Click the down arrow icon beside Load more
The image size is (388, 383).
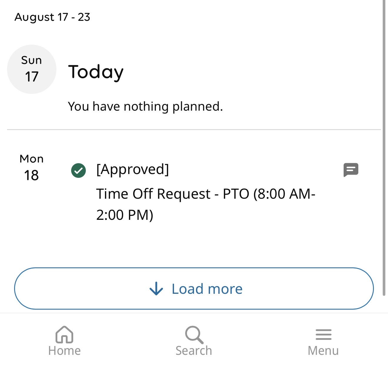click(156, 289)
